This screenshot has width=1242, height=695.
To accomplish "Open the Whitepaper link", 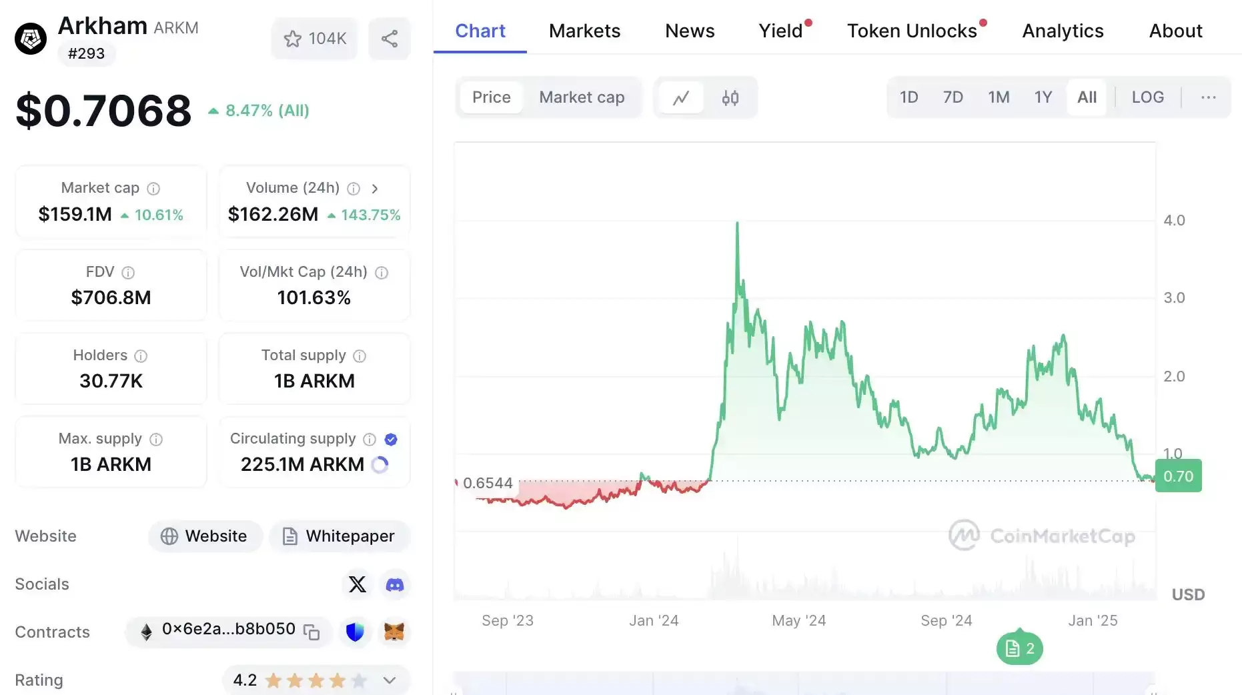I will coord(339,536).
